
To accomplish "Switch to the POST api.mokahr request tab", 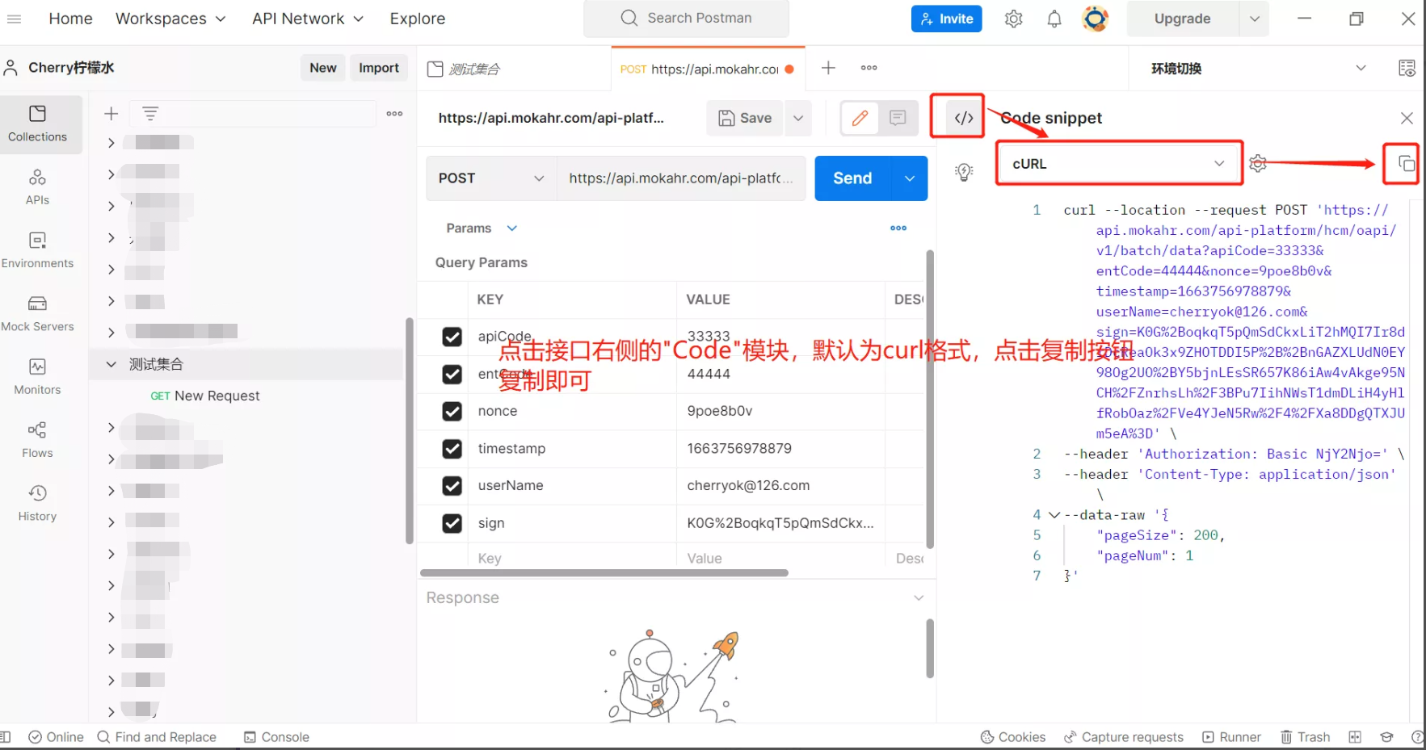I will (708, 69).
